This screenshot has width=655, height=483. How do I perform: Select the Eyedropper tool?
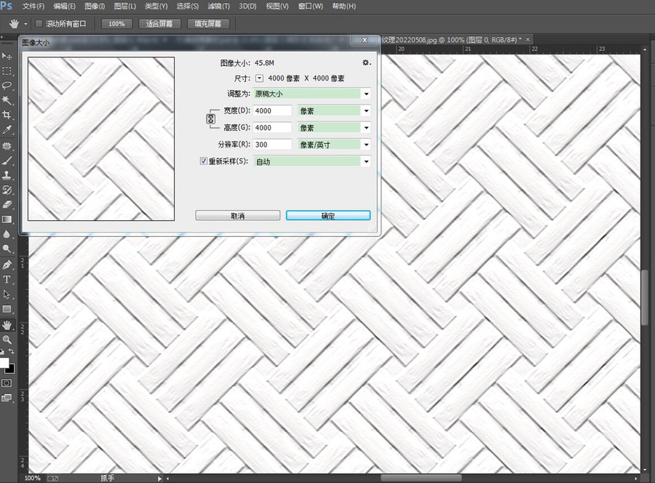pyautogui.click(x=7, y=129)
